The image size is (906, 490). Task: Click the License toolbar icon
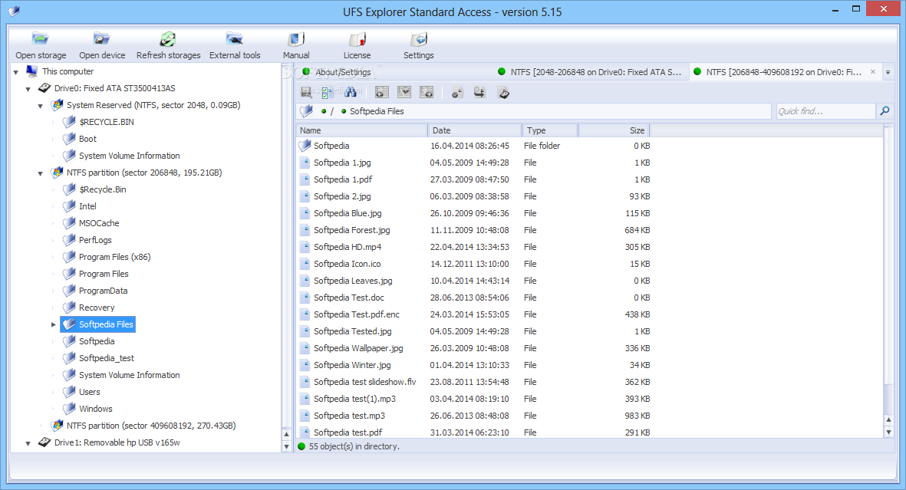point(357,39)
